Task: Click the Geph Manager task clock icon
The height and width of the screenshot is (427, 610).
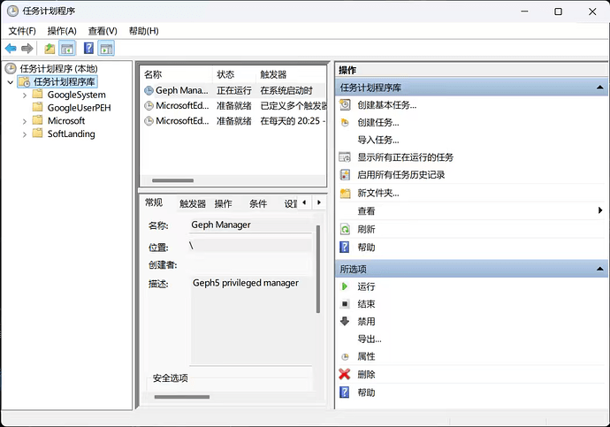Action: pos(149,90)
